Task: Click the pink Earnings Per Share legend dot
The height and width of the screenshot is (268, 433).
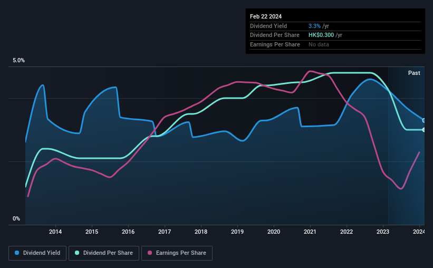Action: [x=150, y=253]
